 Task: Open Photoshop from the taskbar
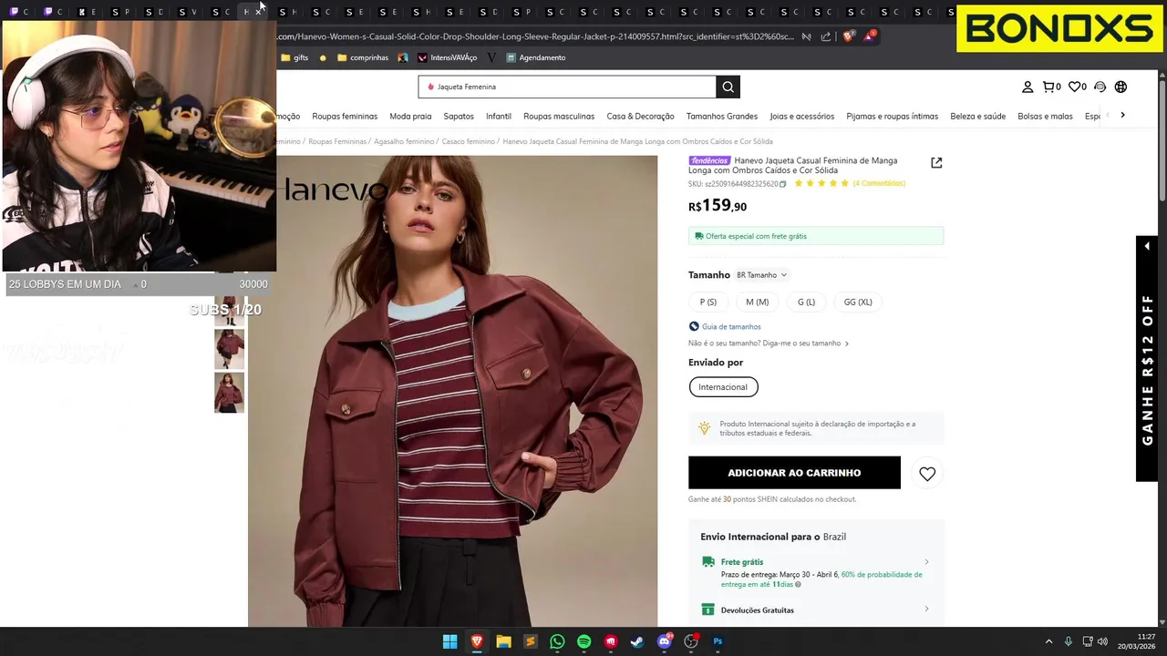coord(718,641)
